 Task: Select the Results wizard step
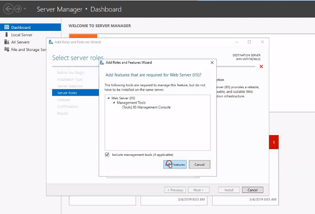(x=62, y=113)
